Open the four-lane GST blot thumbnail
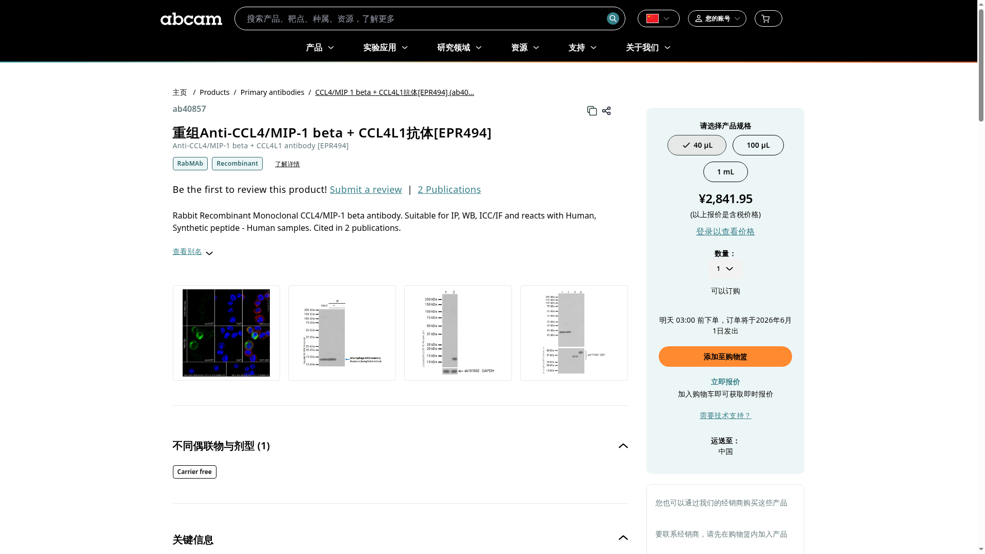Viewport: 985px width, 554px height. pyautogui.click(x=574, y=333)
